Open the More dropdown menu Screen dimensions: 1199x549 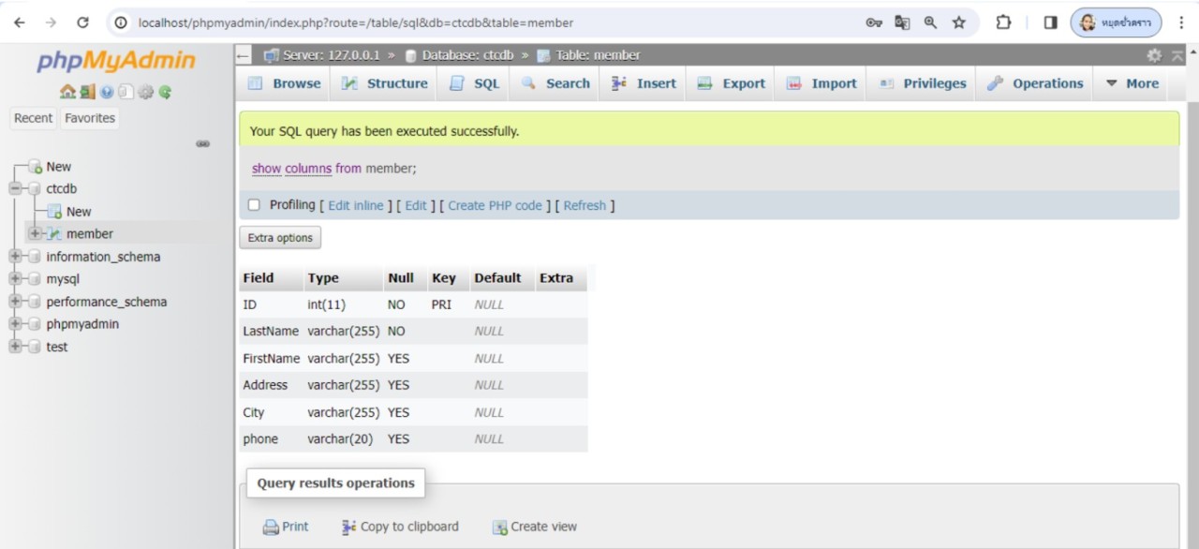coord(1132,83)
